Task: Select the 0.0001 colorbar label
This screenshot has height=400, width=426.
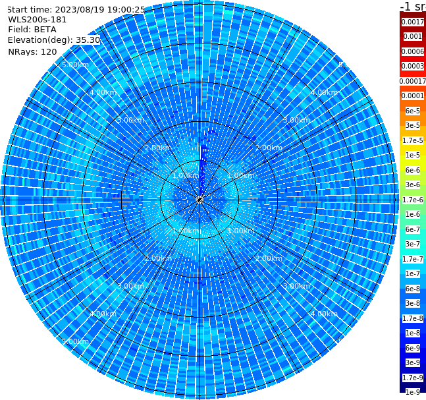Action: [x=413, y=96]
